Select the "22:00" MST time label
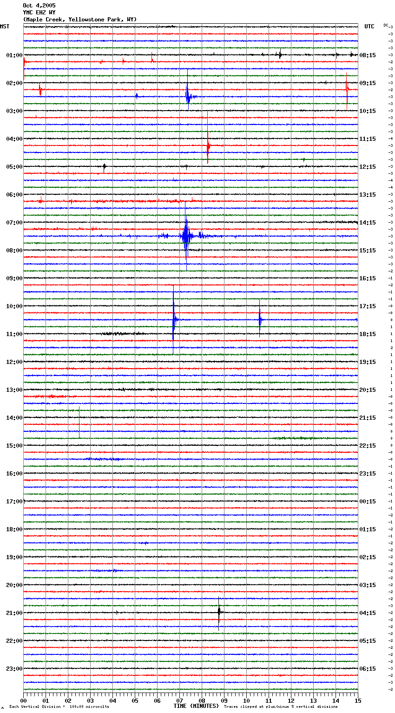This screenshot has height=713, width=395. pos(14,641)
